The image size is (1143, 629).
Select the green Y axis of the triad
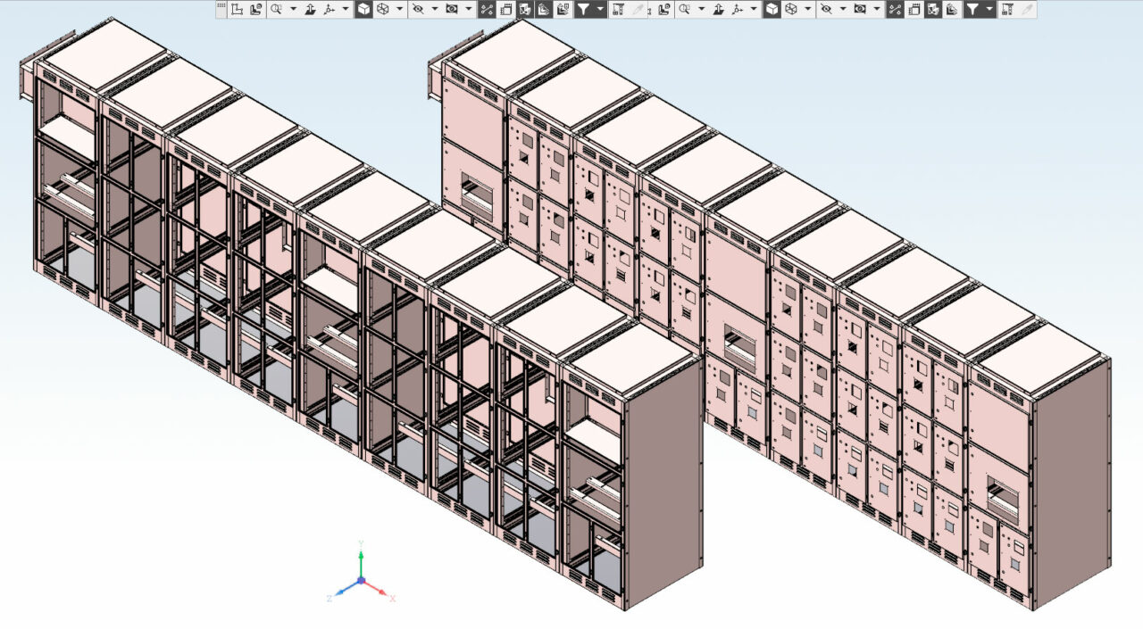coord(361,562)
